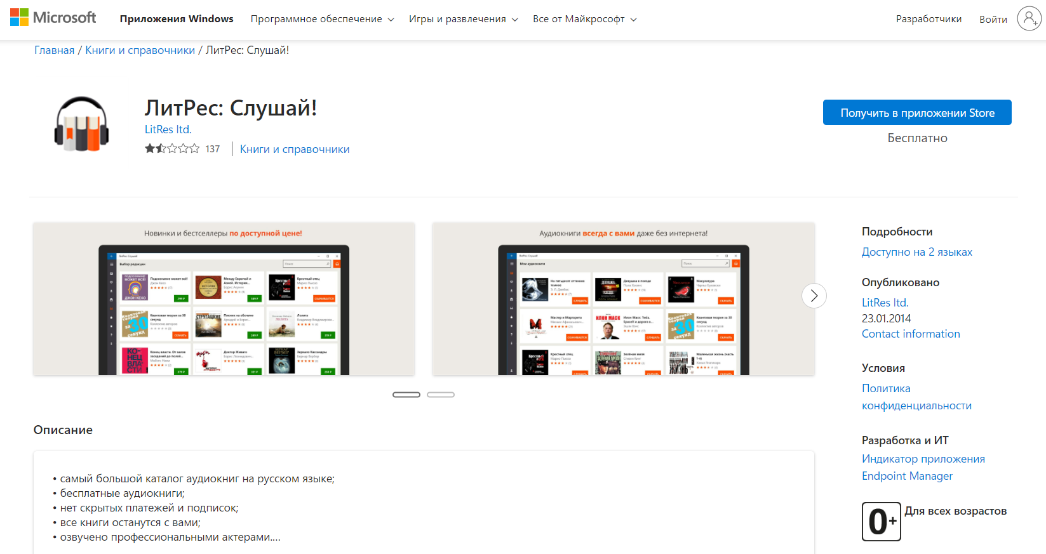Click the 137 ratings count
Screen dimensions: 1046x554
(213, 149)
